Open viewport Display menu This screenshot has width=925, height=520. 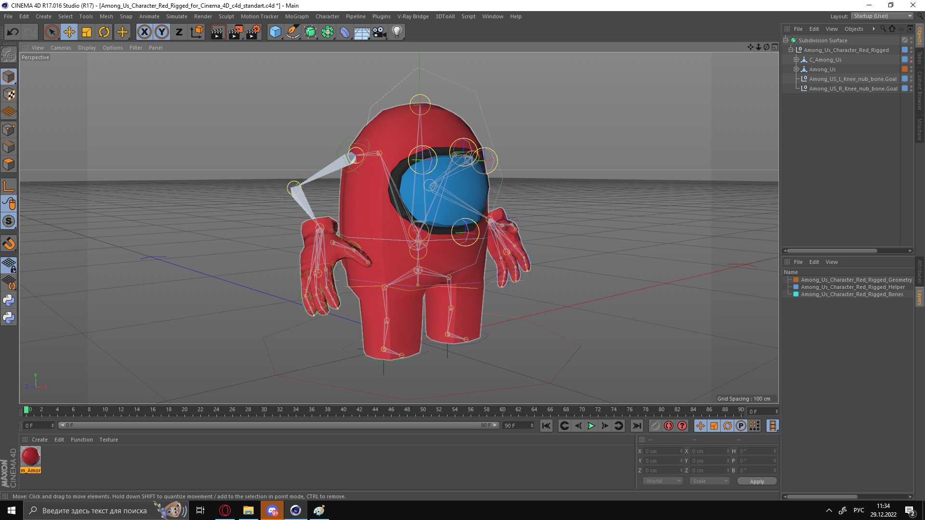(87, 48)
